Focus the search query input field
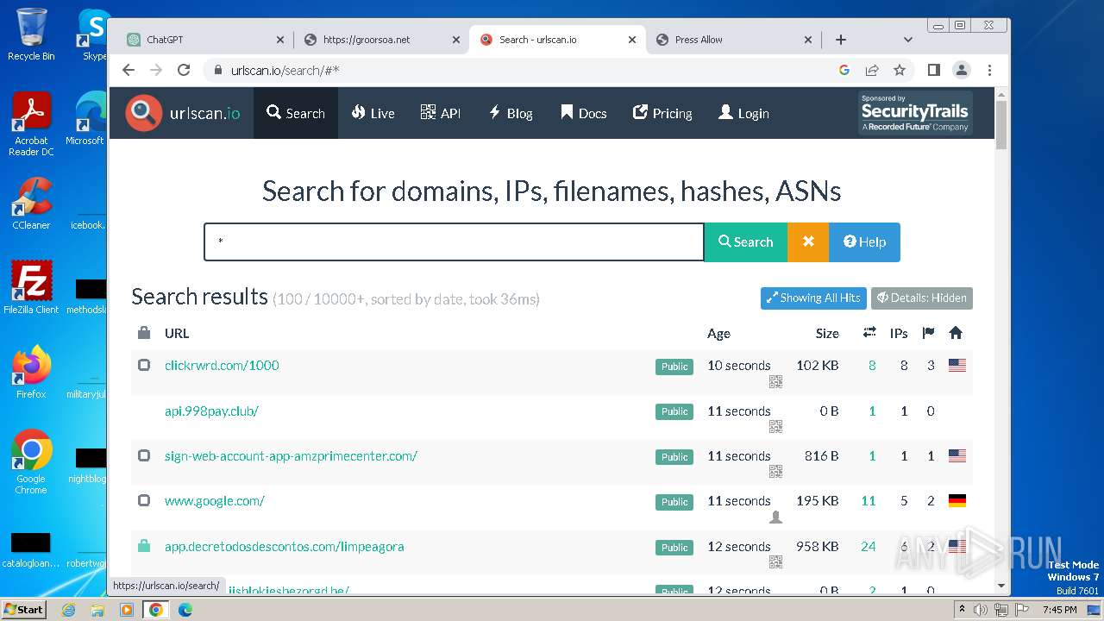 454,242
